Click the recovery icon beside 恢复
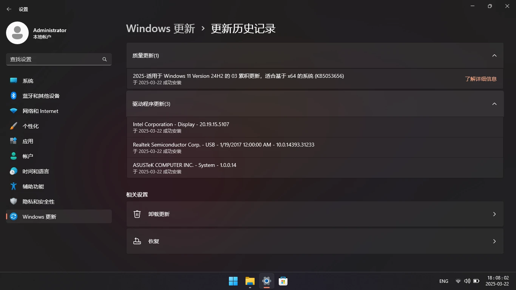The image size is (516, 290). coord(137,241)
